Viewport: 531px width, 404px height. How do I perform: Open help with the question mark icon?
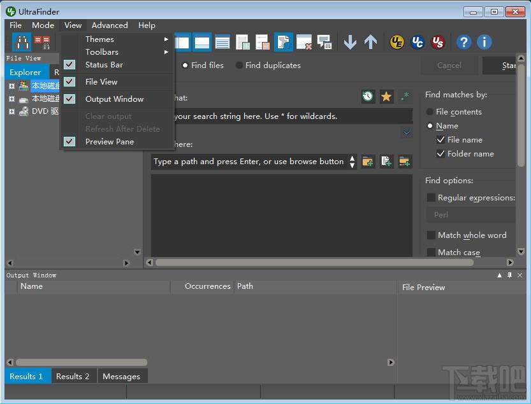464,42
